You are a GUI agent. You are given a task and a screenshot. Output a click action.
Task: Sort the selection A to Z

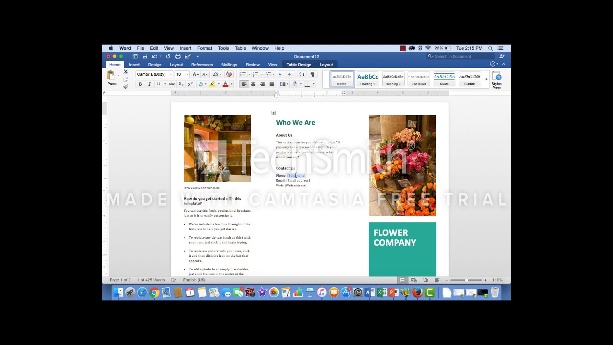302,74
